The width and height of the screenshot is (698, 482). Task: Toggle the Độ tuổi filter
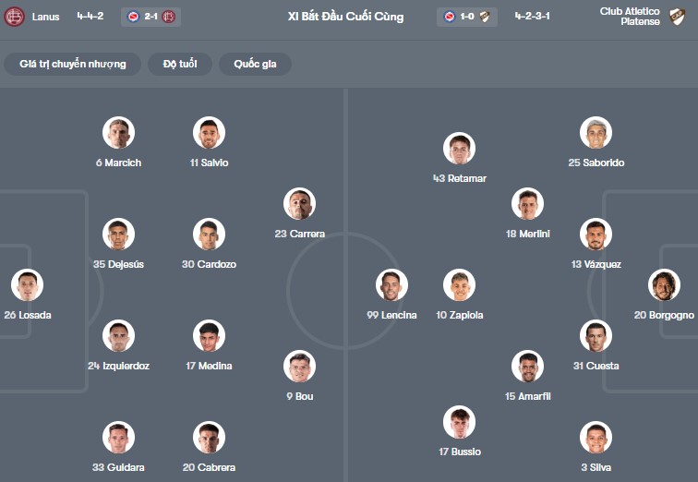click(180, 64)
